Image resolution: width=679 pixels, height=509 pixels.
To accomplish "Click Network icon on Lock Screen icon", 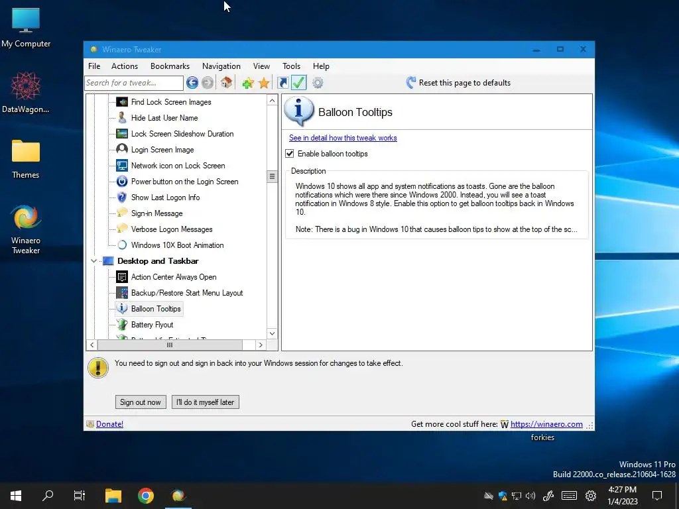I will point(122,165).
